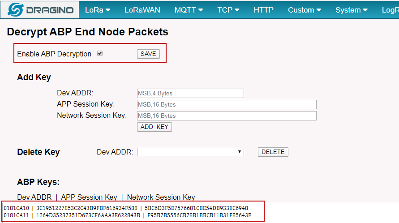The height and width of the screenshot is (223, 399).
Task: Open the Delete Key Dev ADDR dropdown
Action: coord(190,152)
